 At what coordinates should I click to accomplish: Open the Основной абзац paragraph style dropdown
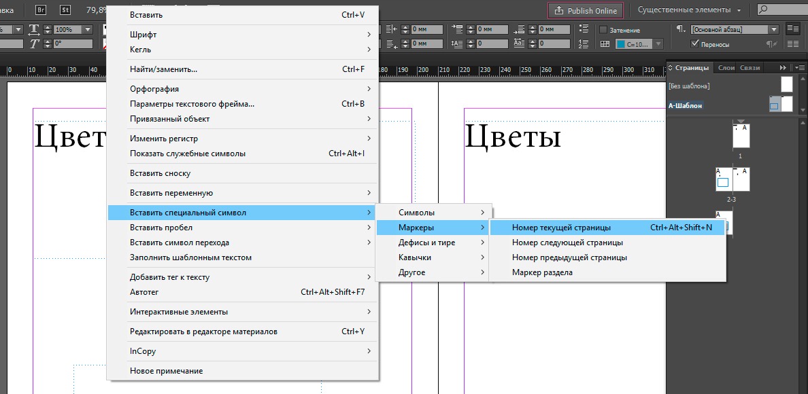tap(773, 30)
